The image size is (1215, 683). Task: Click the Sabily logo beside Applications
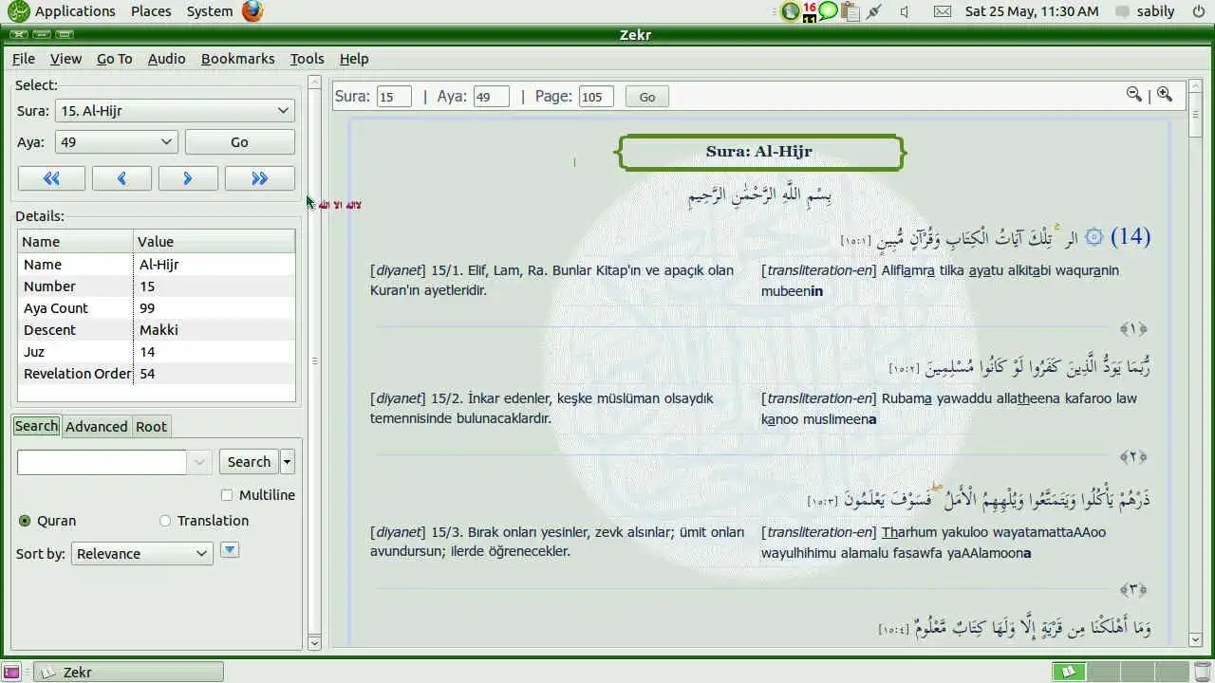18,11
